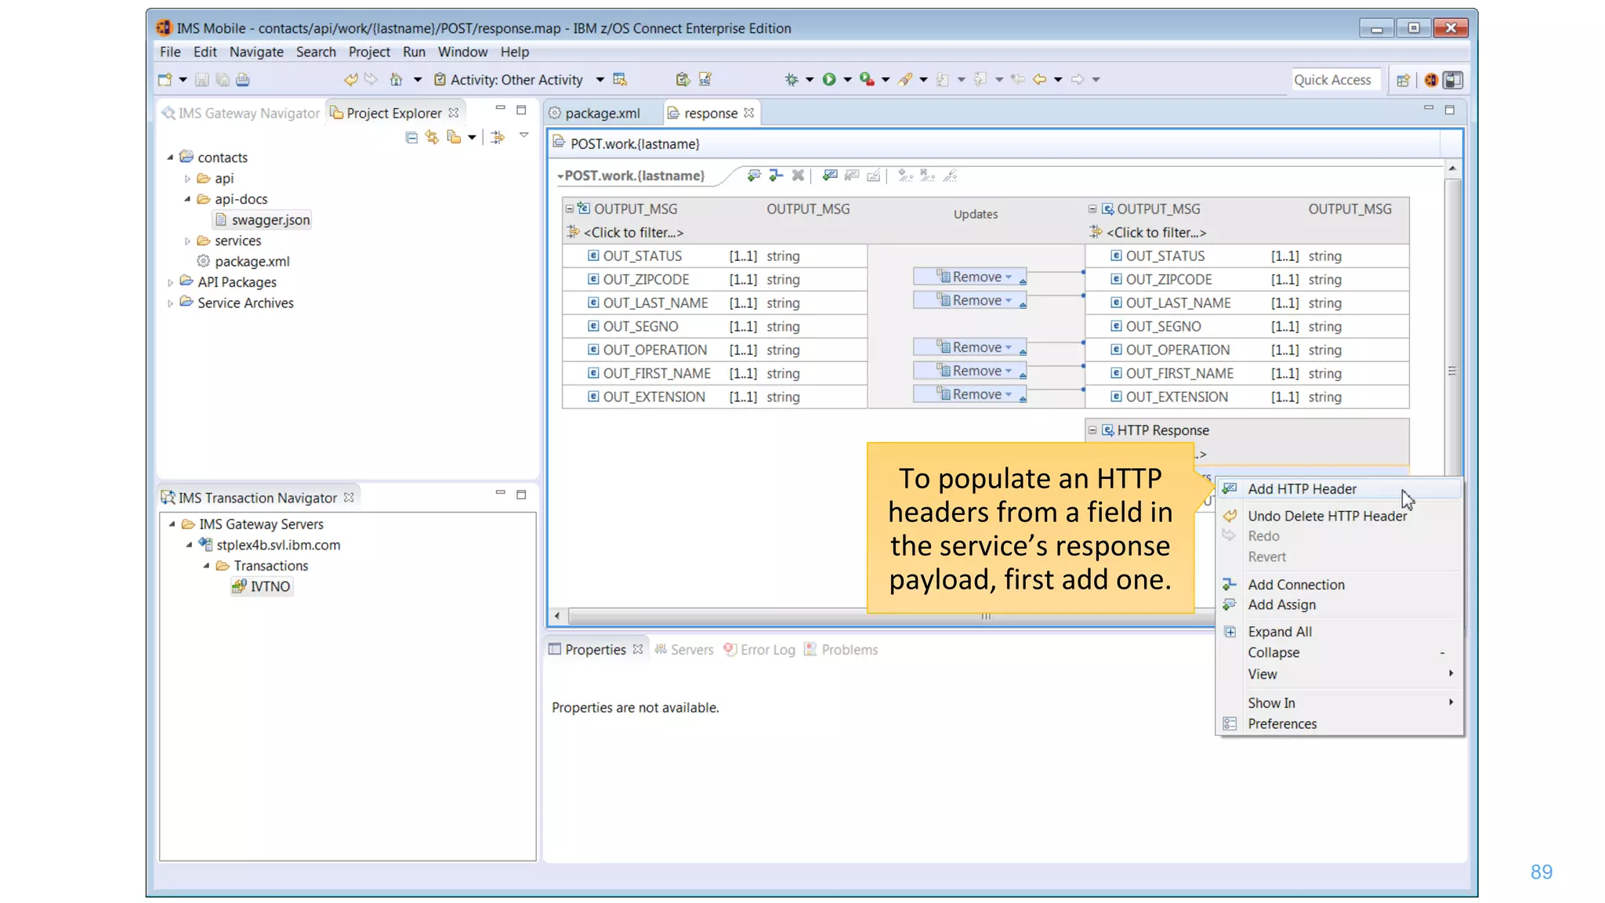Image resolution: width=1605 pixels, height=903 pixels.
Task: Collapse the contacts project tree node
Action: click(170, 158)
